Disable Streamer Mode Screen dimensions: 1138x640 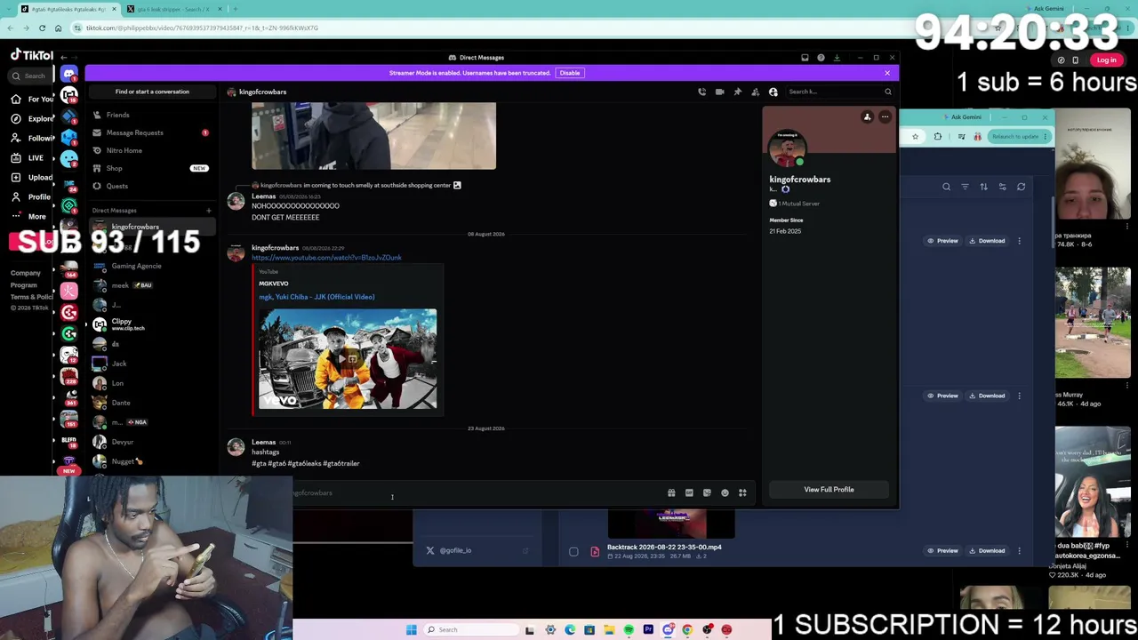[570, 73]
